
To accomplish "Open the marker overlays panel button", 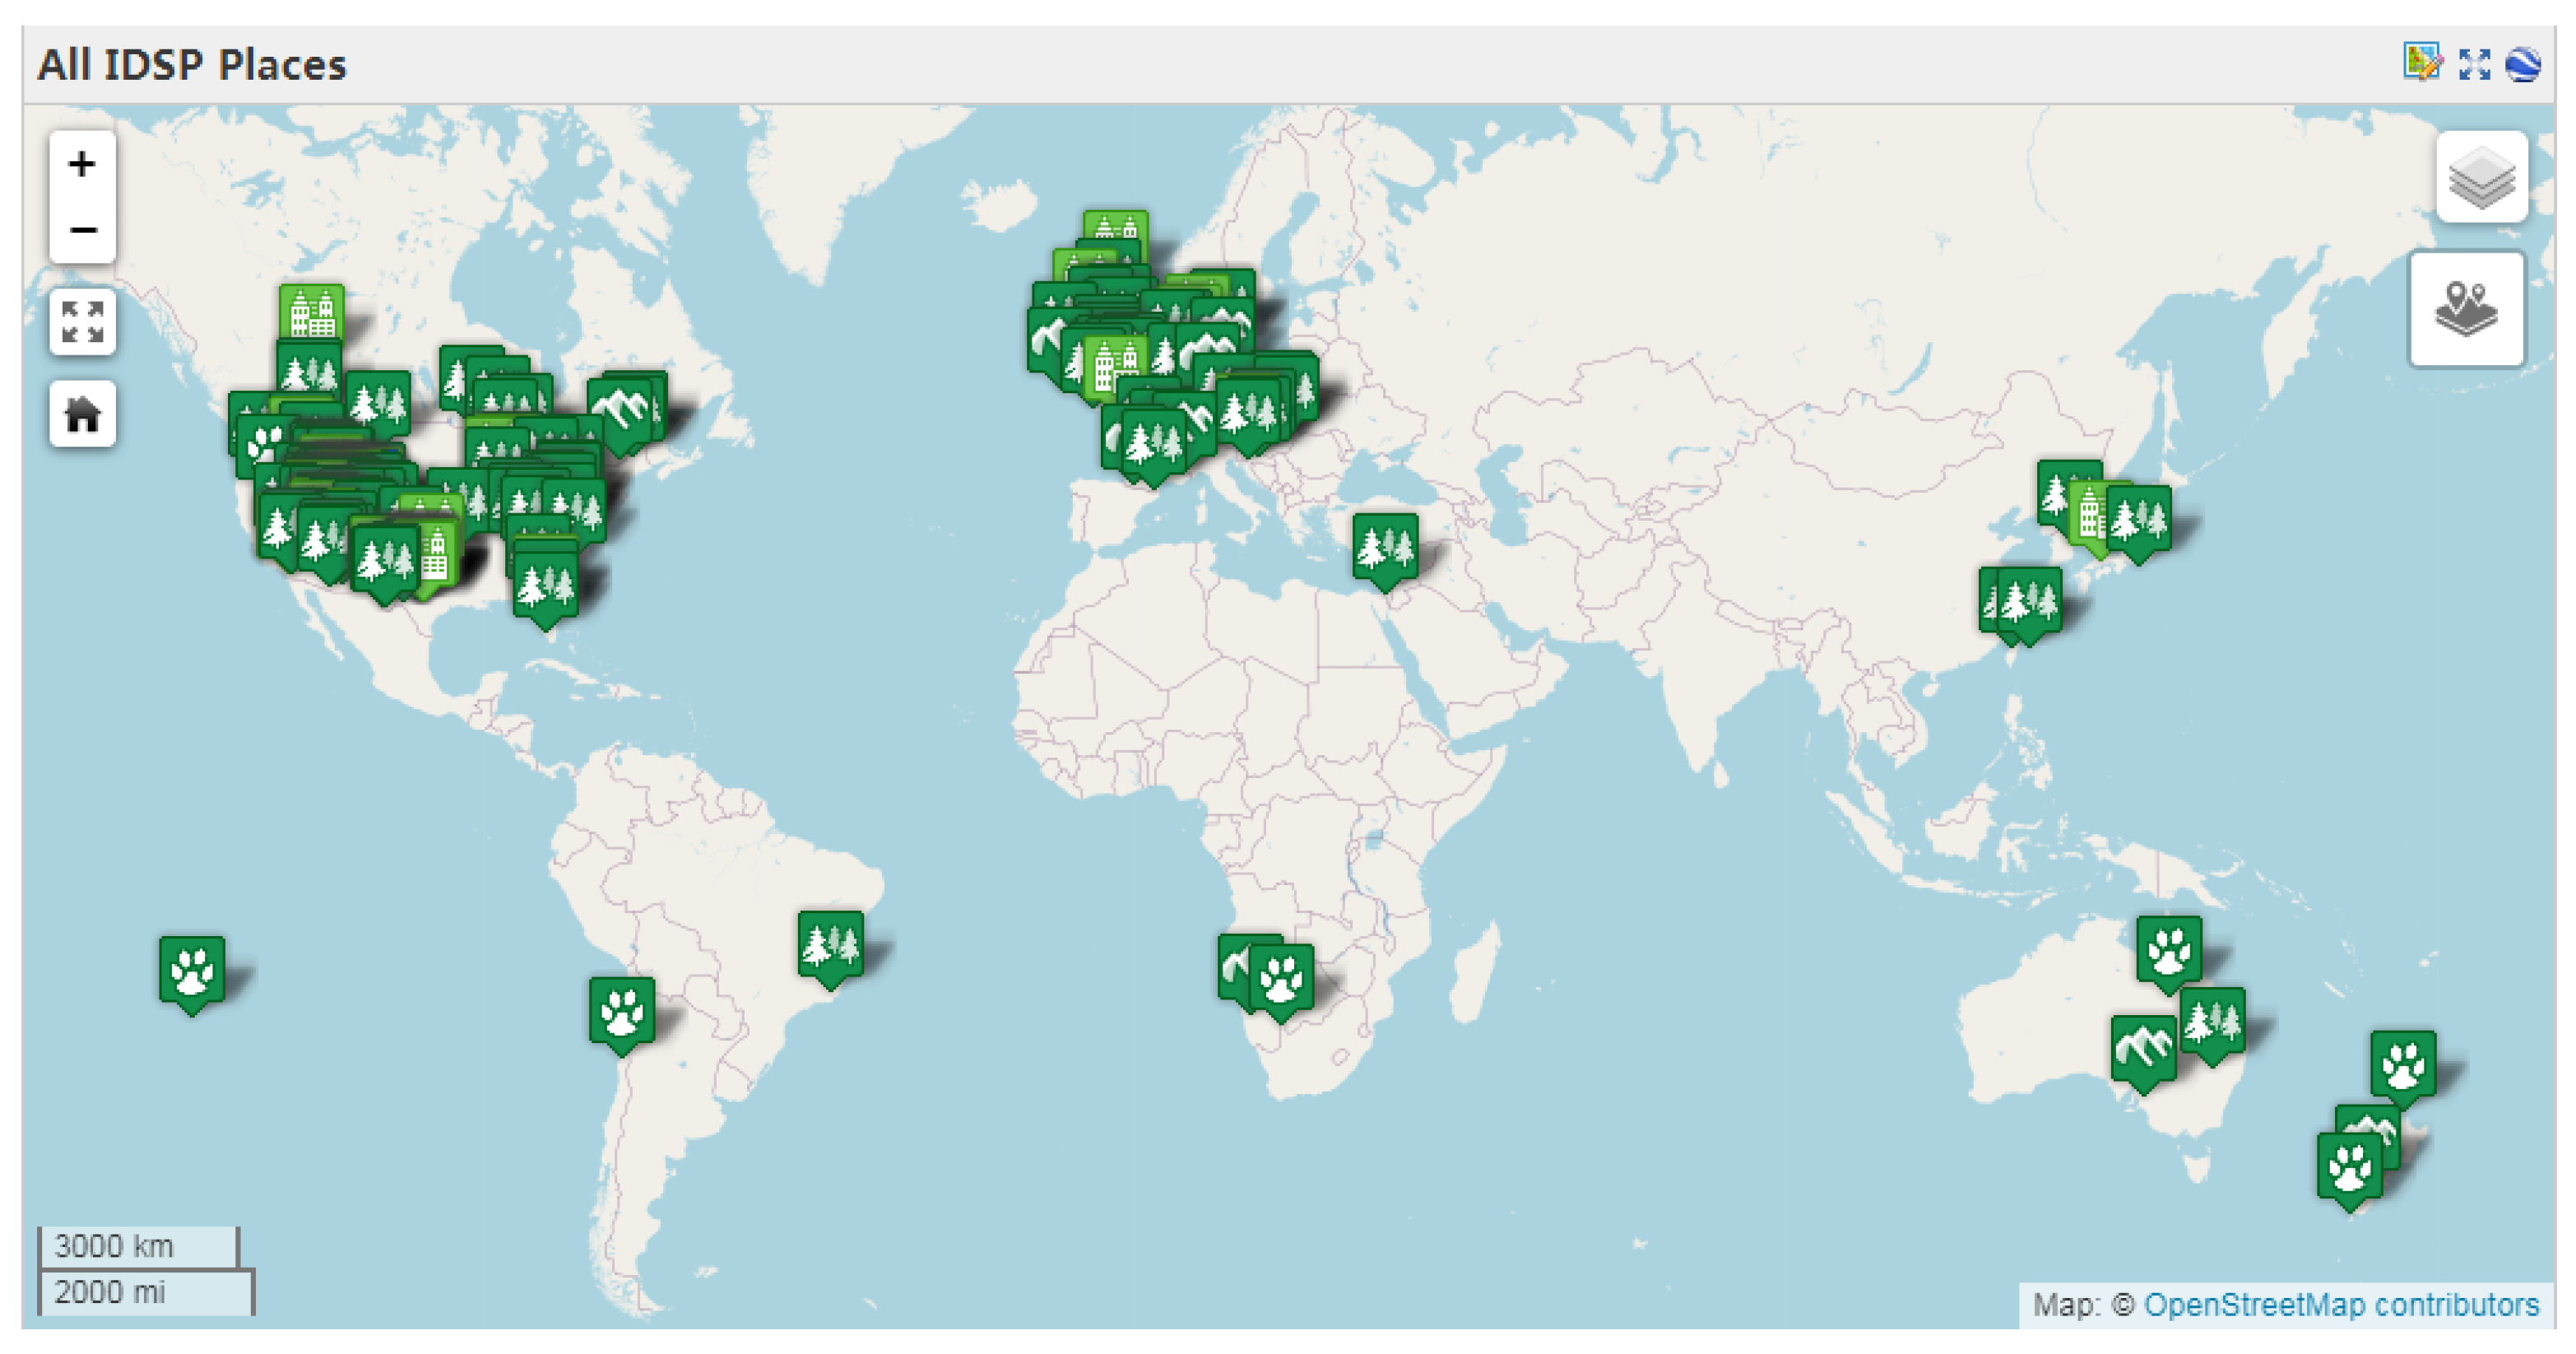I will click(2466, 309).
